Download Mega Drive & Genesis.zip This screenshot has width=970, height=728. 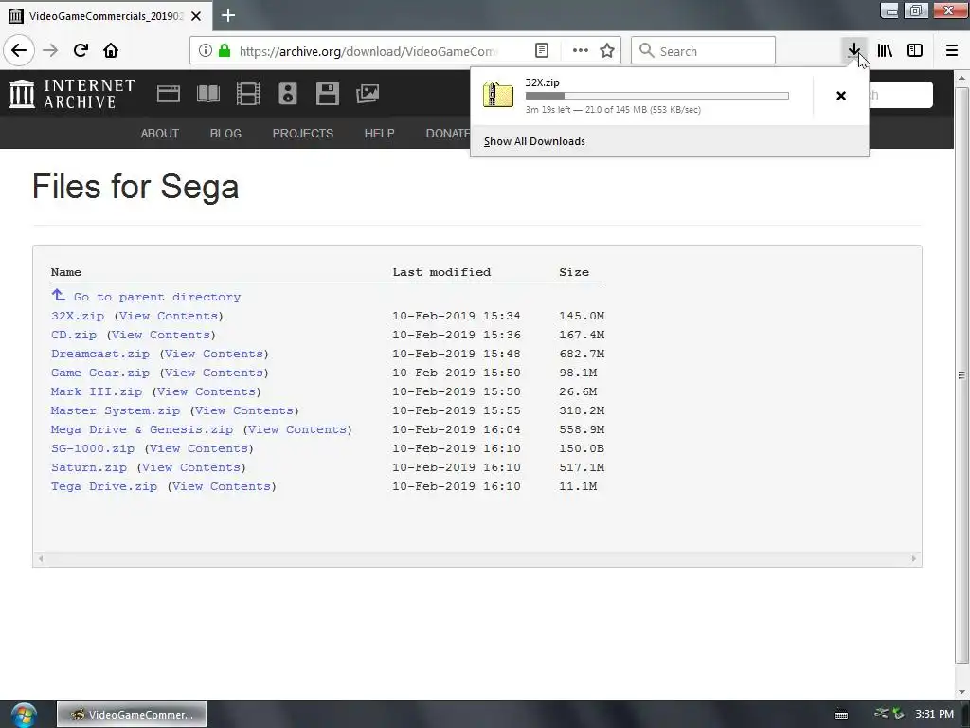pos(142,429)
